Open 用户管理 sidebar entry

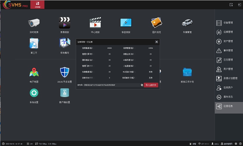pyautogui.click(x=228, y=69)
